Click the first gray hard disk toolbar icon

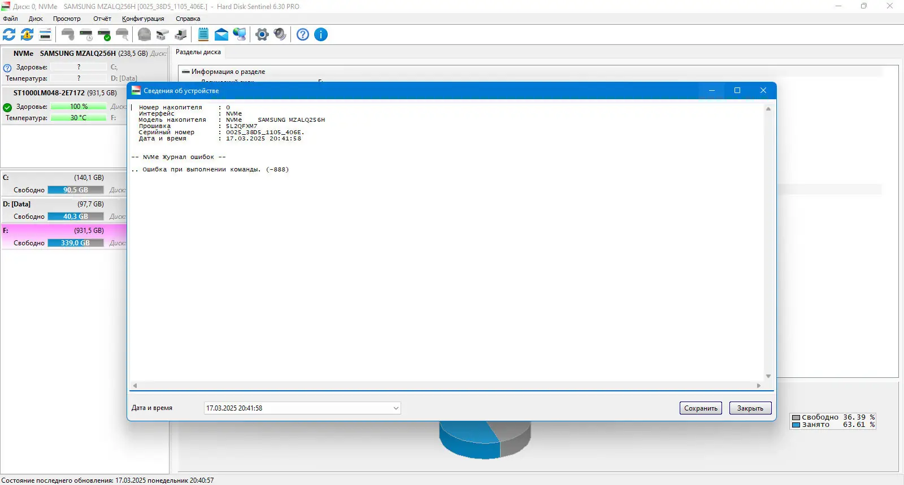[x=68, y=34]
